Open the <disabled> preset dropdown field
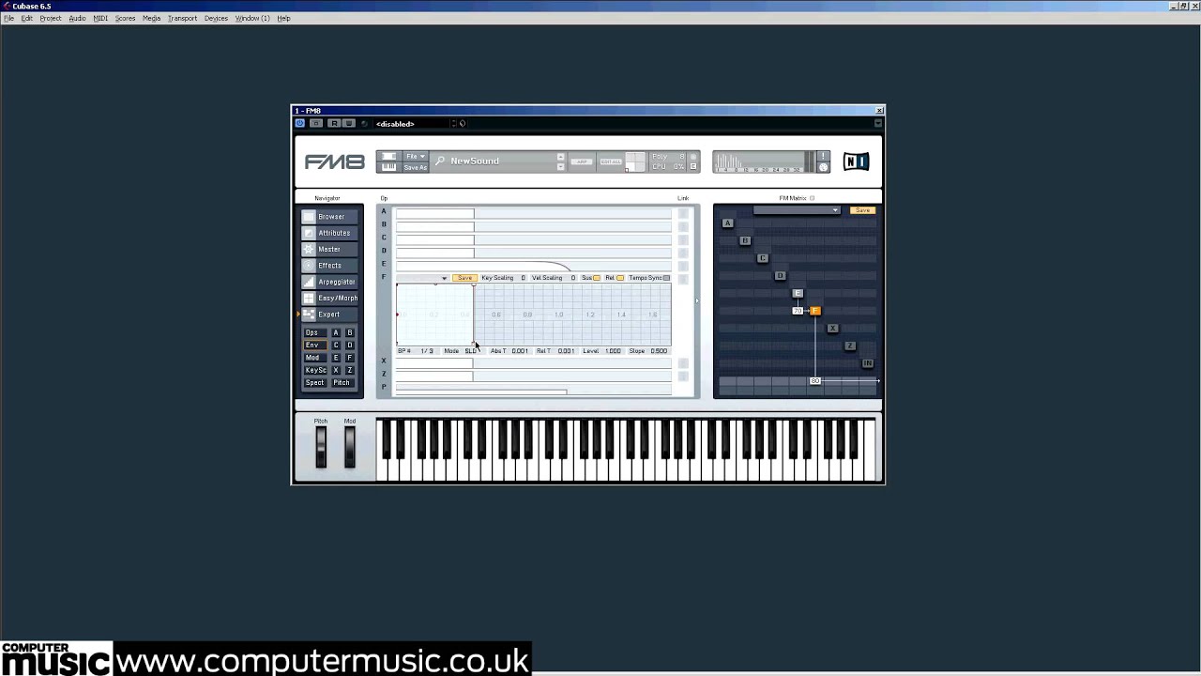1201x676 pixels. click(x=413, y=123)
